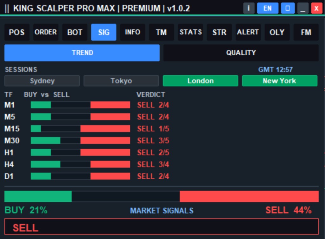
Task: Minimize the panel with underscore button
Action: click(303, 8)
